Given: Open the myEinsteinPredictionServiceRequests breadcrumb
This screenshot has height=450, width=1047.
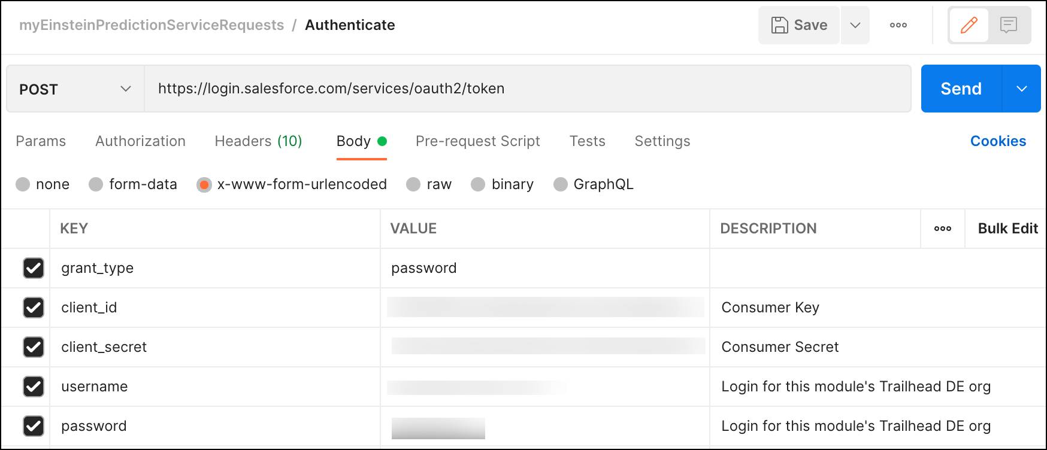Looking at the screenshot, I should click(152, 25).
